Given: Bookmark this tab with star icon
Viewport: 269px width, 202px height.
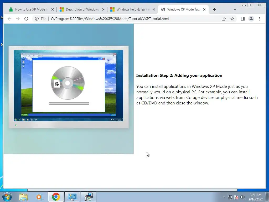Looking at the screenshot, I should (x=232, y=19).
